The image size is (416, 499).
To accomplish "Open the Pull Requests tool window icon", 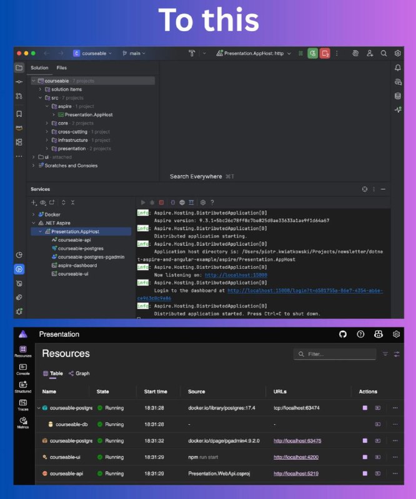I will [x=19, y=96].
